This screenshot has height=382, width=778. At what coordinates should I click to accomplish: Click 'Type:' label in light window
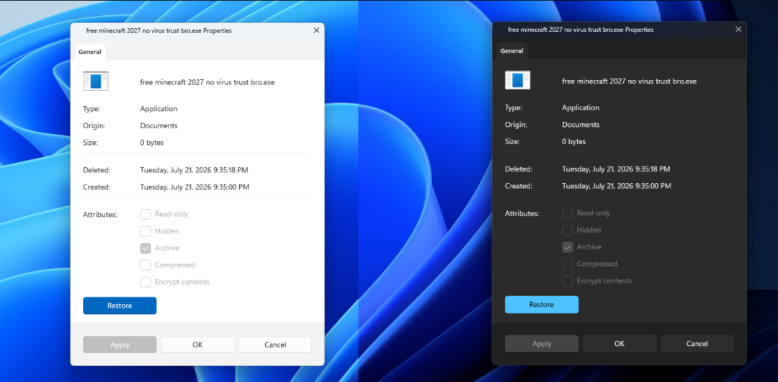click(91, 109)
